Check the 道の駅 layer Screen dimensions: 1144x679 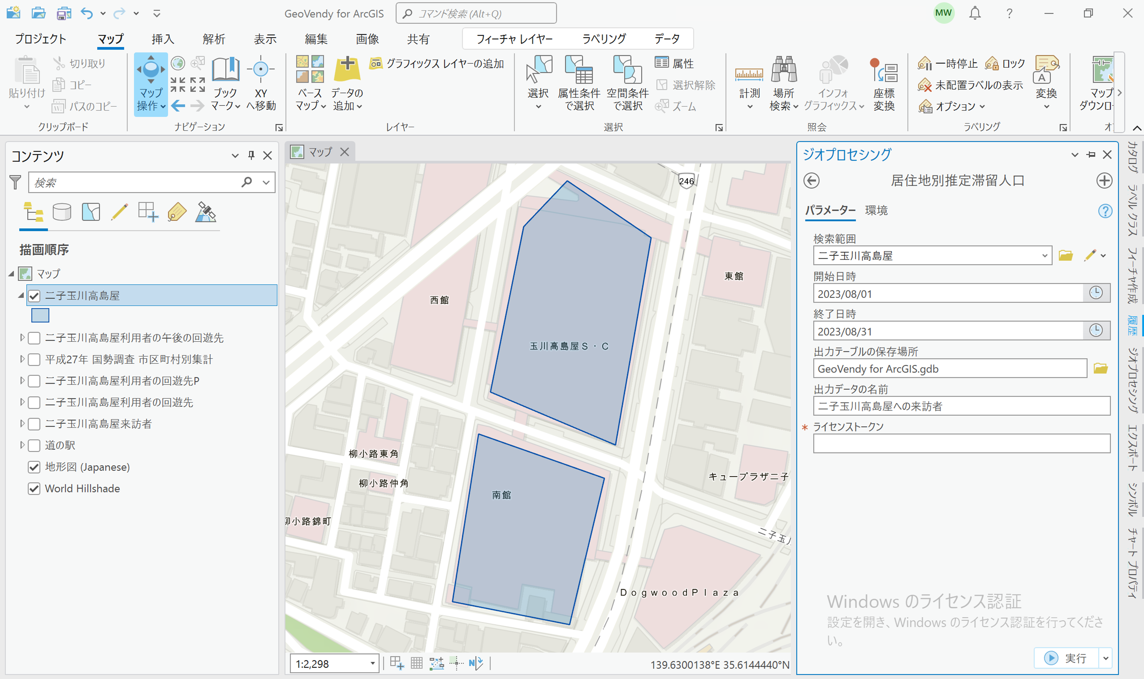(34, 446)
